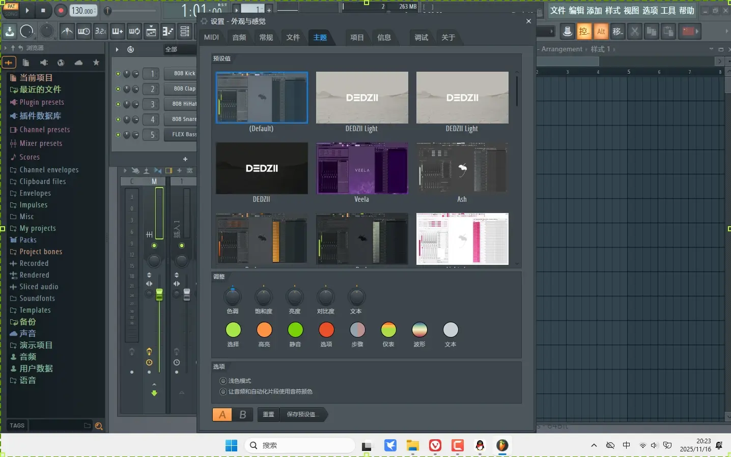Open the 全部 channel filter dropdown

pyautogui.click(x=180, y=49)
